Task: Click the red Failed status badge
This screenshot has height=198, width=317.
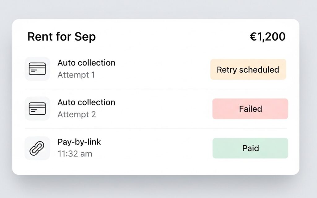Action: point(250,109)
